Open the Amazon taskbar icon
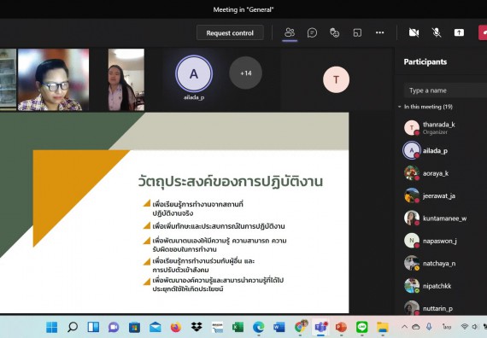This screenshot has height=338, width=487. pyautogui.click(x=217, y=327)
